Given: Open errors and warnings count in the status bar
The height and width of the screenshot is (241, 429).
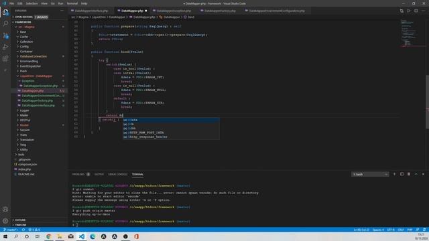Looking at the screenshot, I should pyautogui.click(x=34, y=230).
